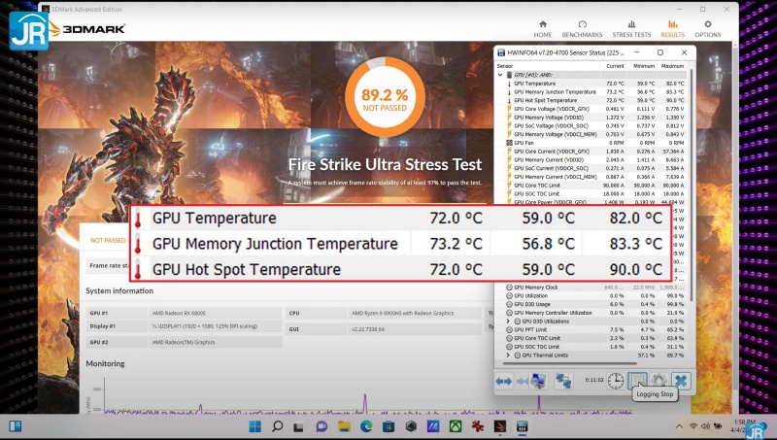777x440 pixels.
Task: Select the GPU Utilization row
Action: [591, 296]
